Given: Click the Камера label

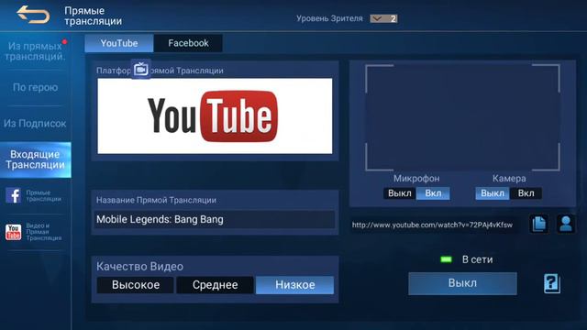Looking at the screenshot, I should click(x=509, y=179).
